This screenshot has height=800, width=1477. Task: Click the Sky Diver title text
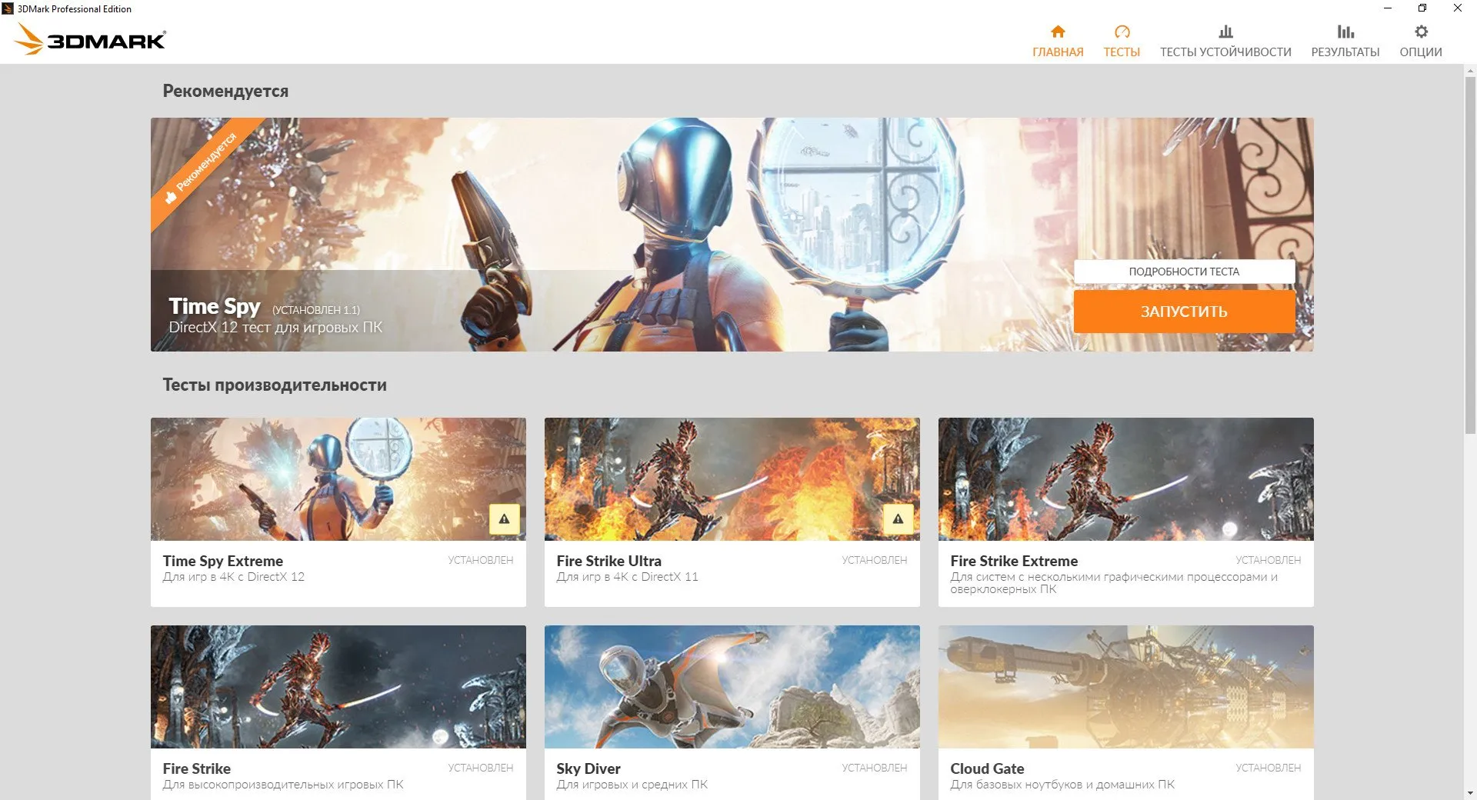pos(588,768)
